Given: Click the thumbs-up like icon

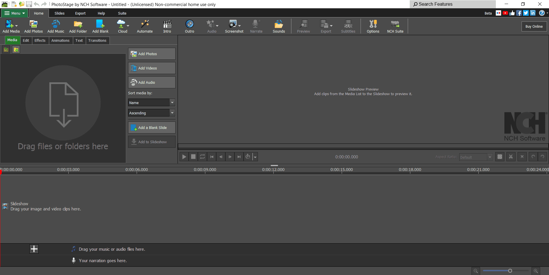Looking at the screenshot, I should (x=512, y=13).
